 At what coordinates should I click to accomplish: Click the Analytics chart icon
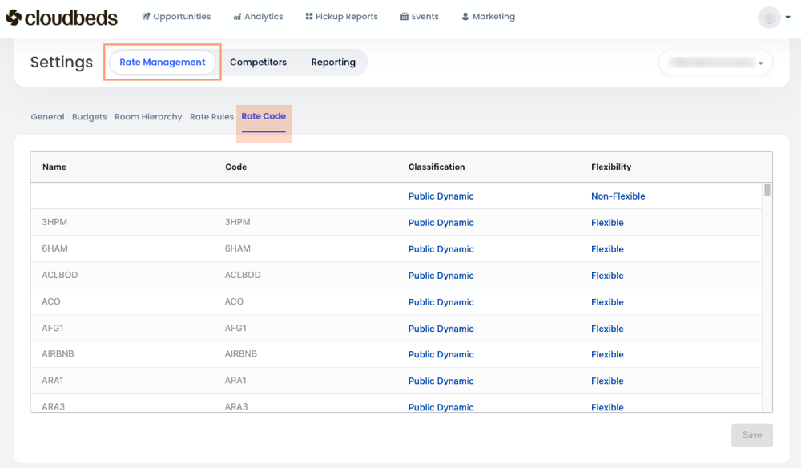(x=237, y=17)
